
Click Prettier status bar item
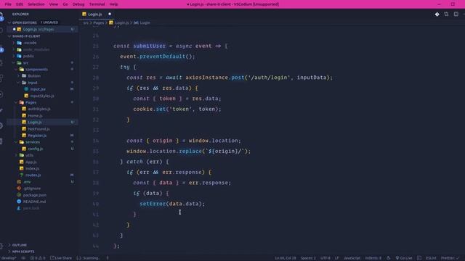(450, 258)
